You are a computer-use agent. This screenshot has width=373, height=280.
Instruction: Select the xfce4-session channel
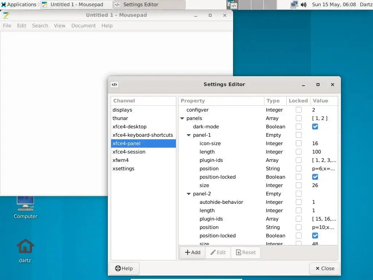tap(144, 152)
